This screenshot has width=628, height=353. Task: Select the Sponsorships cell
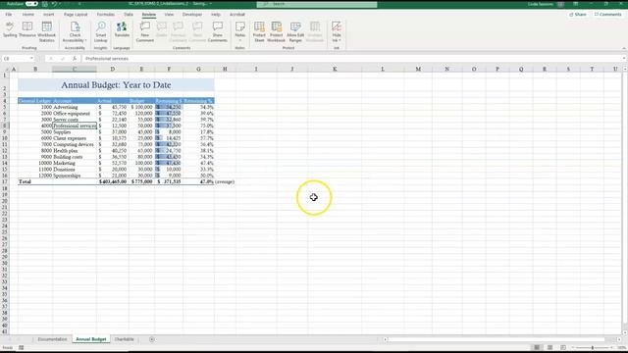75,176
